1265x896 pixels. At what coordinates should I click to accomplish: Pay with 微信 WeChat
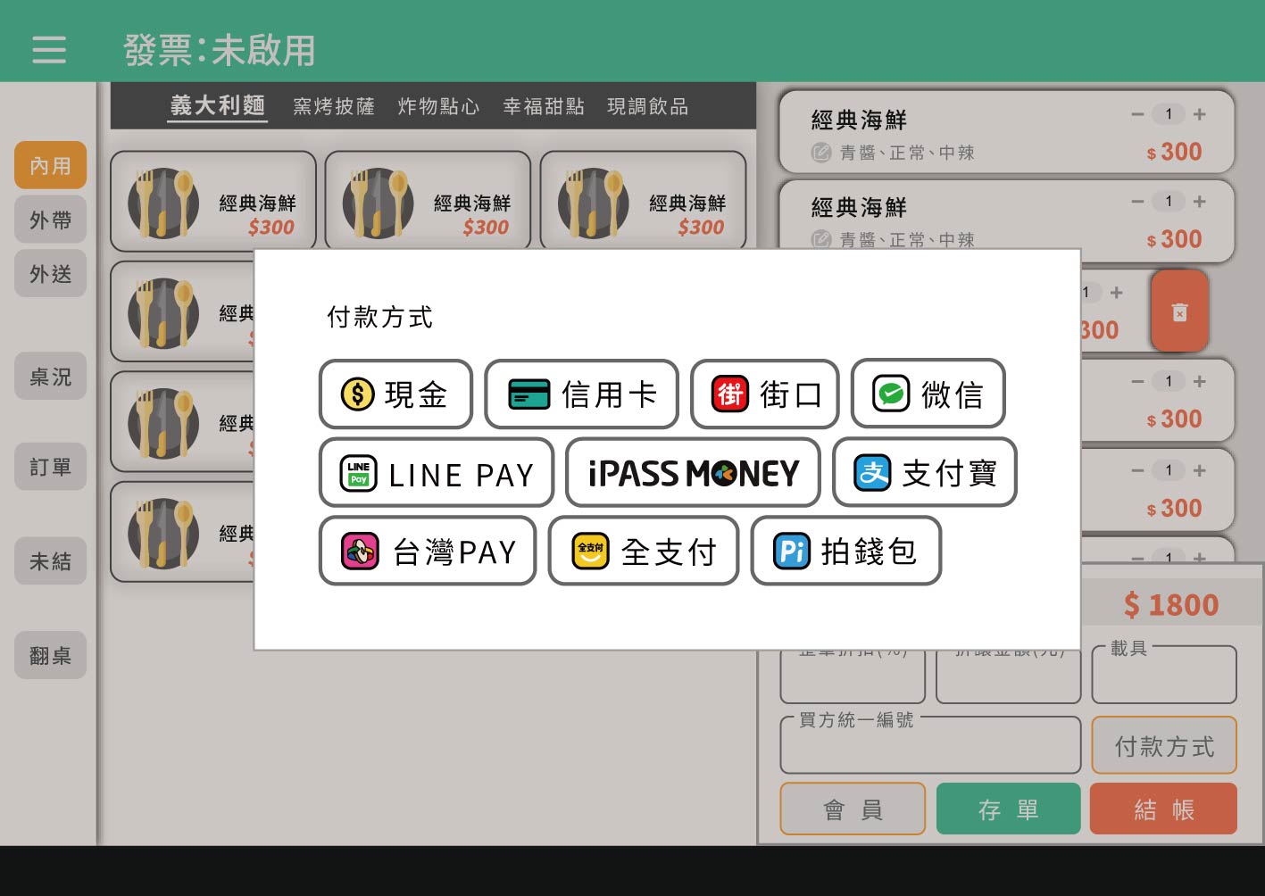pyautogui.click(x=928, y=394)
